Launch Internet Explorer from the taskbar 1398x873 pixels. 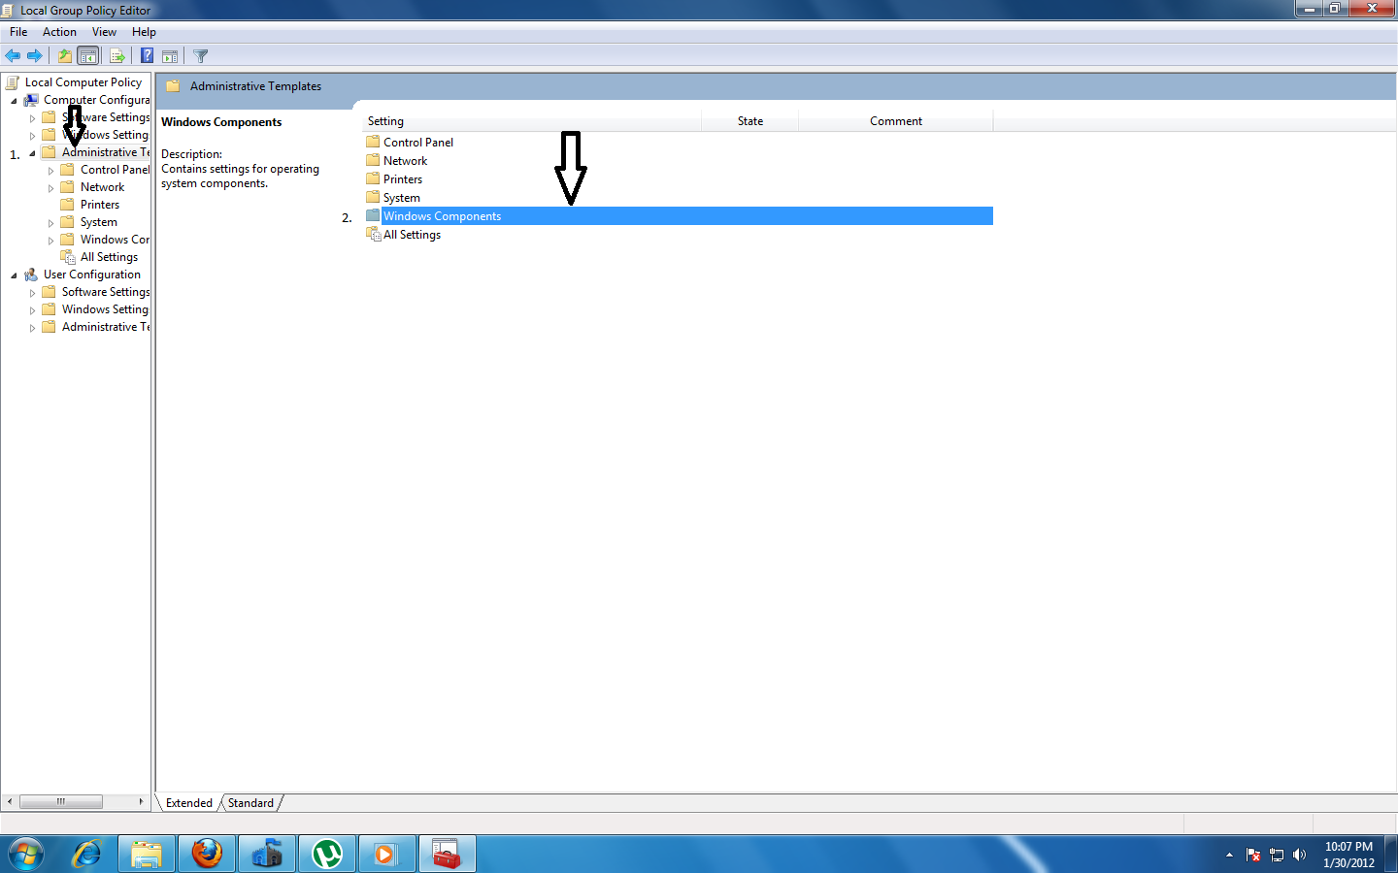pos(87,855)
